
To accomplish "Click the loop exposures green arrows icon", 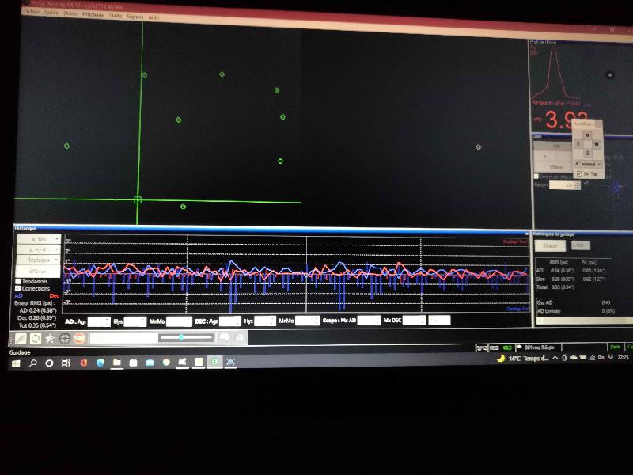I will click(x=36, y=339).
